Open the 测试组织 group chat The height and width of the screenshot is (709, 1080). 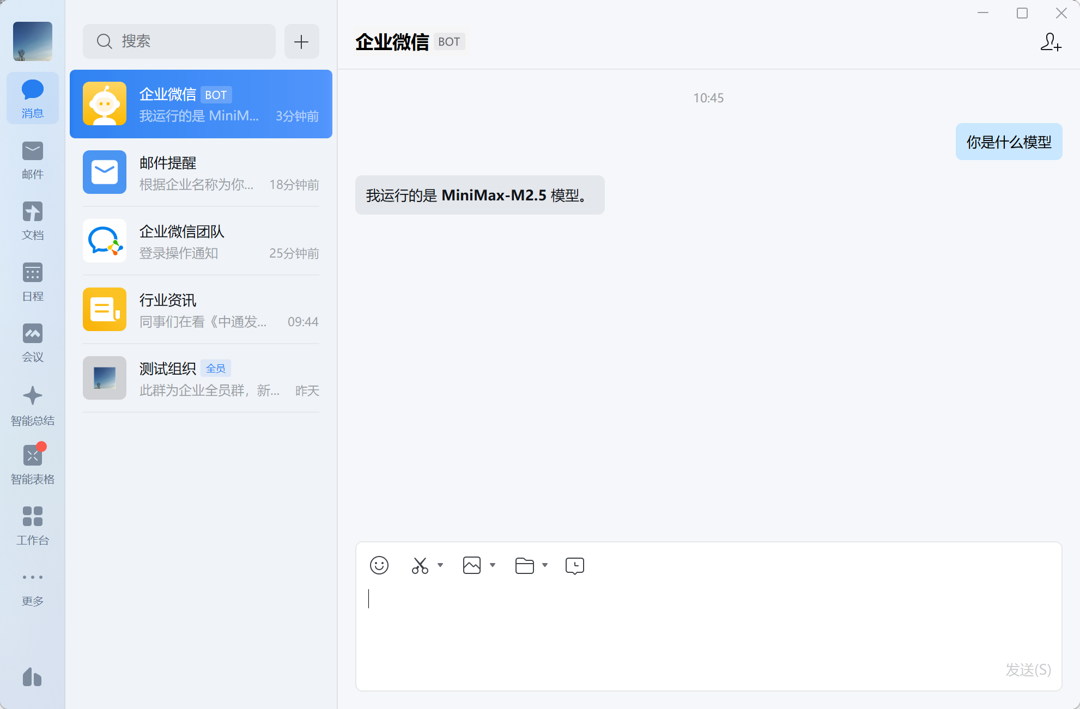tap(201, 378)
